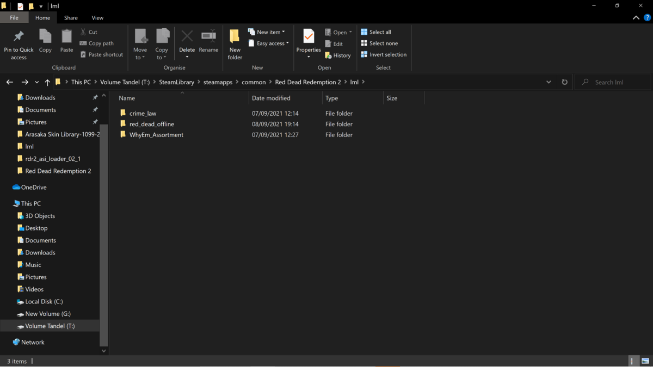Expand the address bar history dropdown

[x=549, y=82]
